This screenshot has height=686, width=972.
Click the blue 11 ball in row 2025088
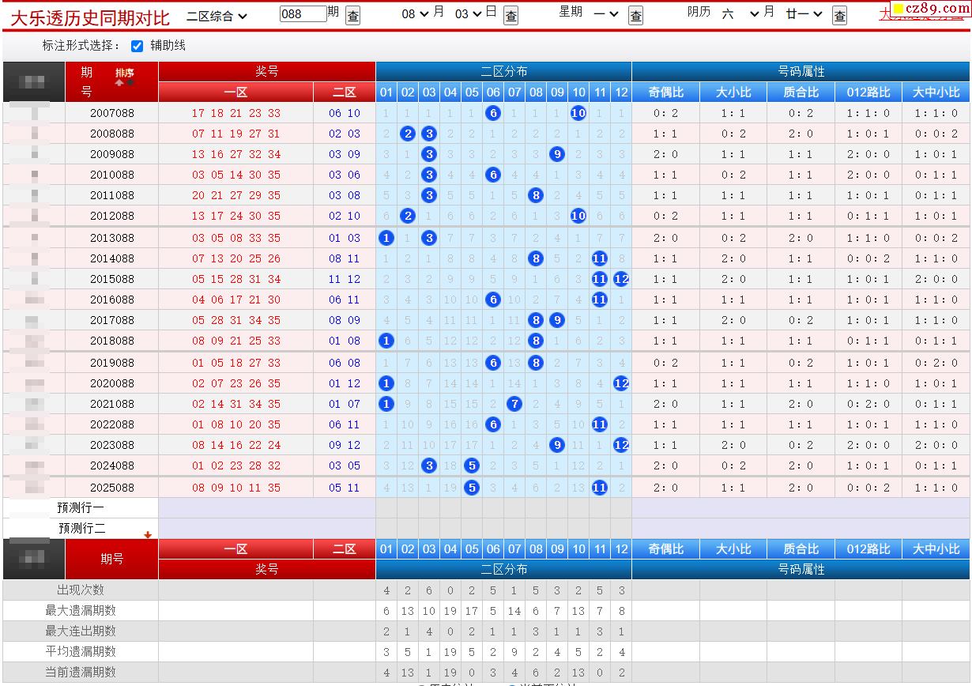tap(600, 488)
